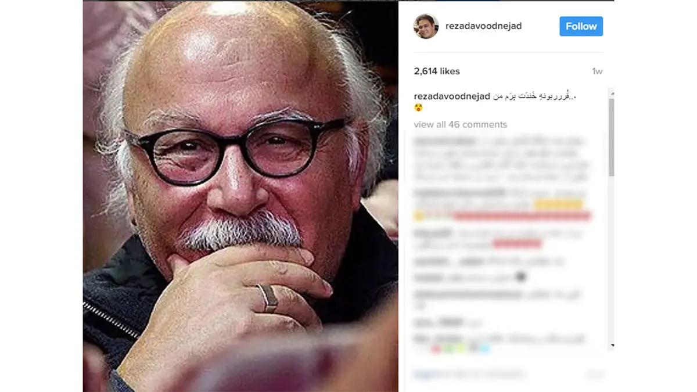Open the rezadavoodnejad username in the post header
This screenshot has width=697, height=392.
(483, 26)
